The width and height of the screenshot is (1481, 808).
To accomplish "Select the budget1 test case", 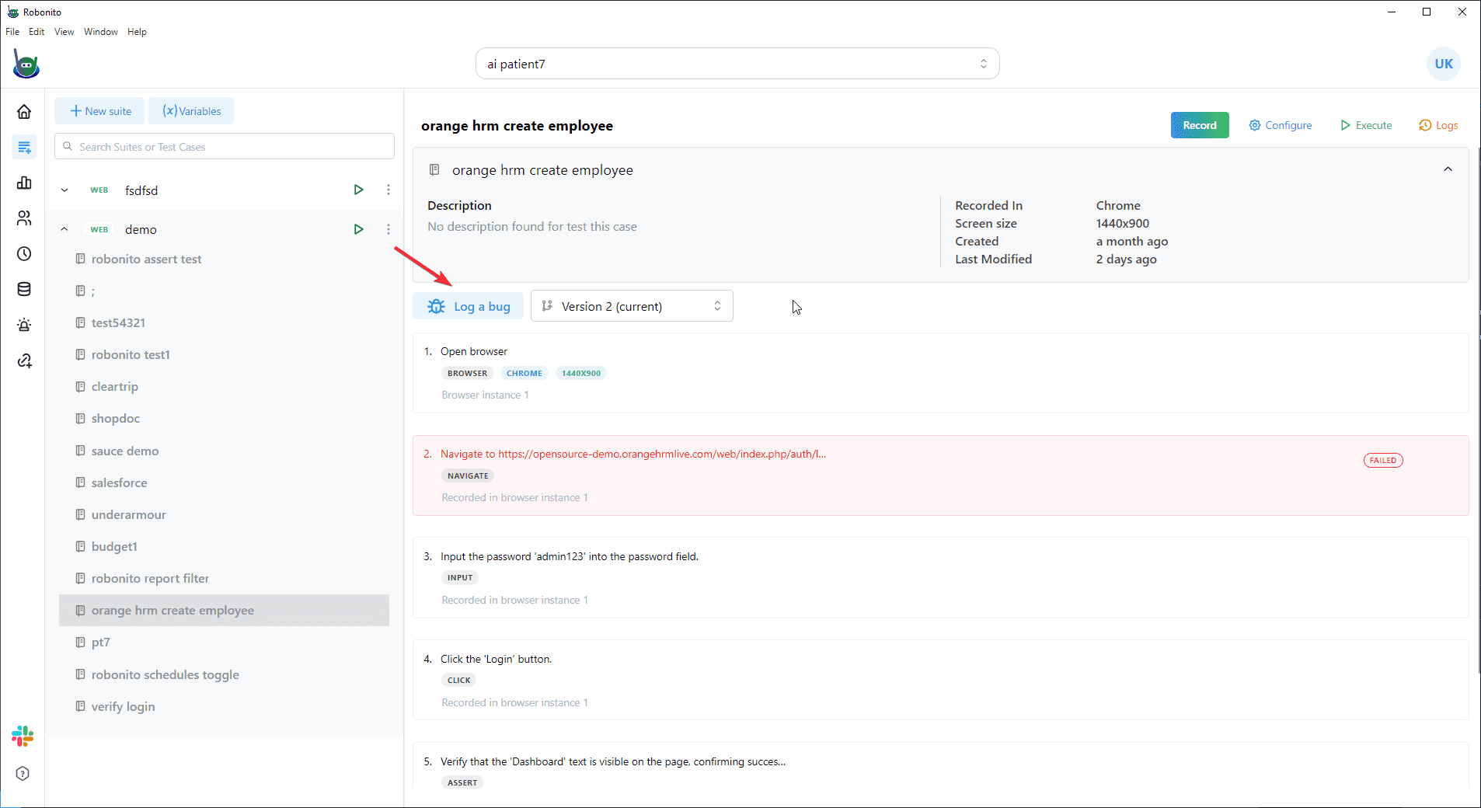I will (224, 546).
